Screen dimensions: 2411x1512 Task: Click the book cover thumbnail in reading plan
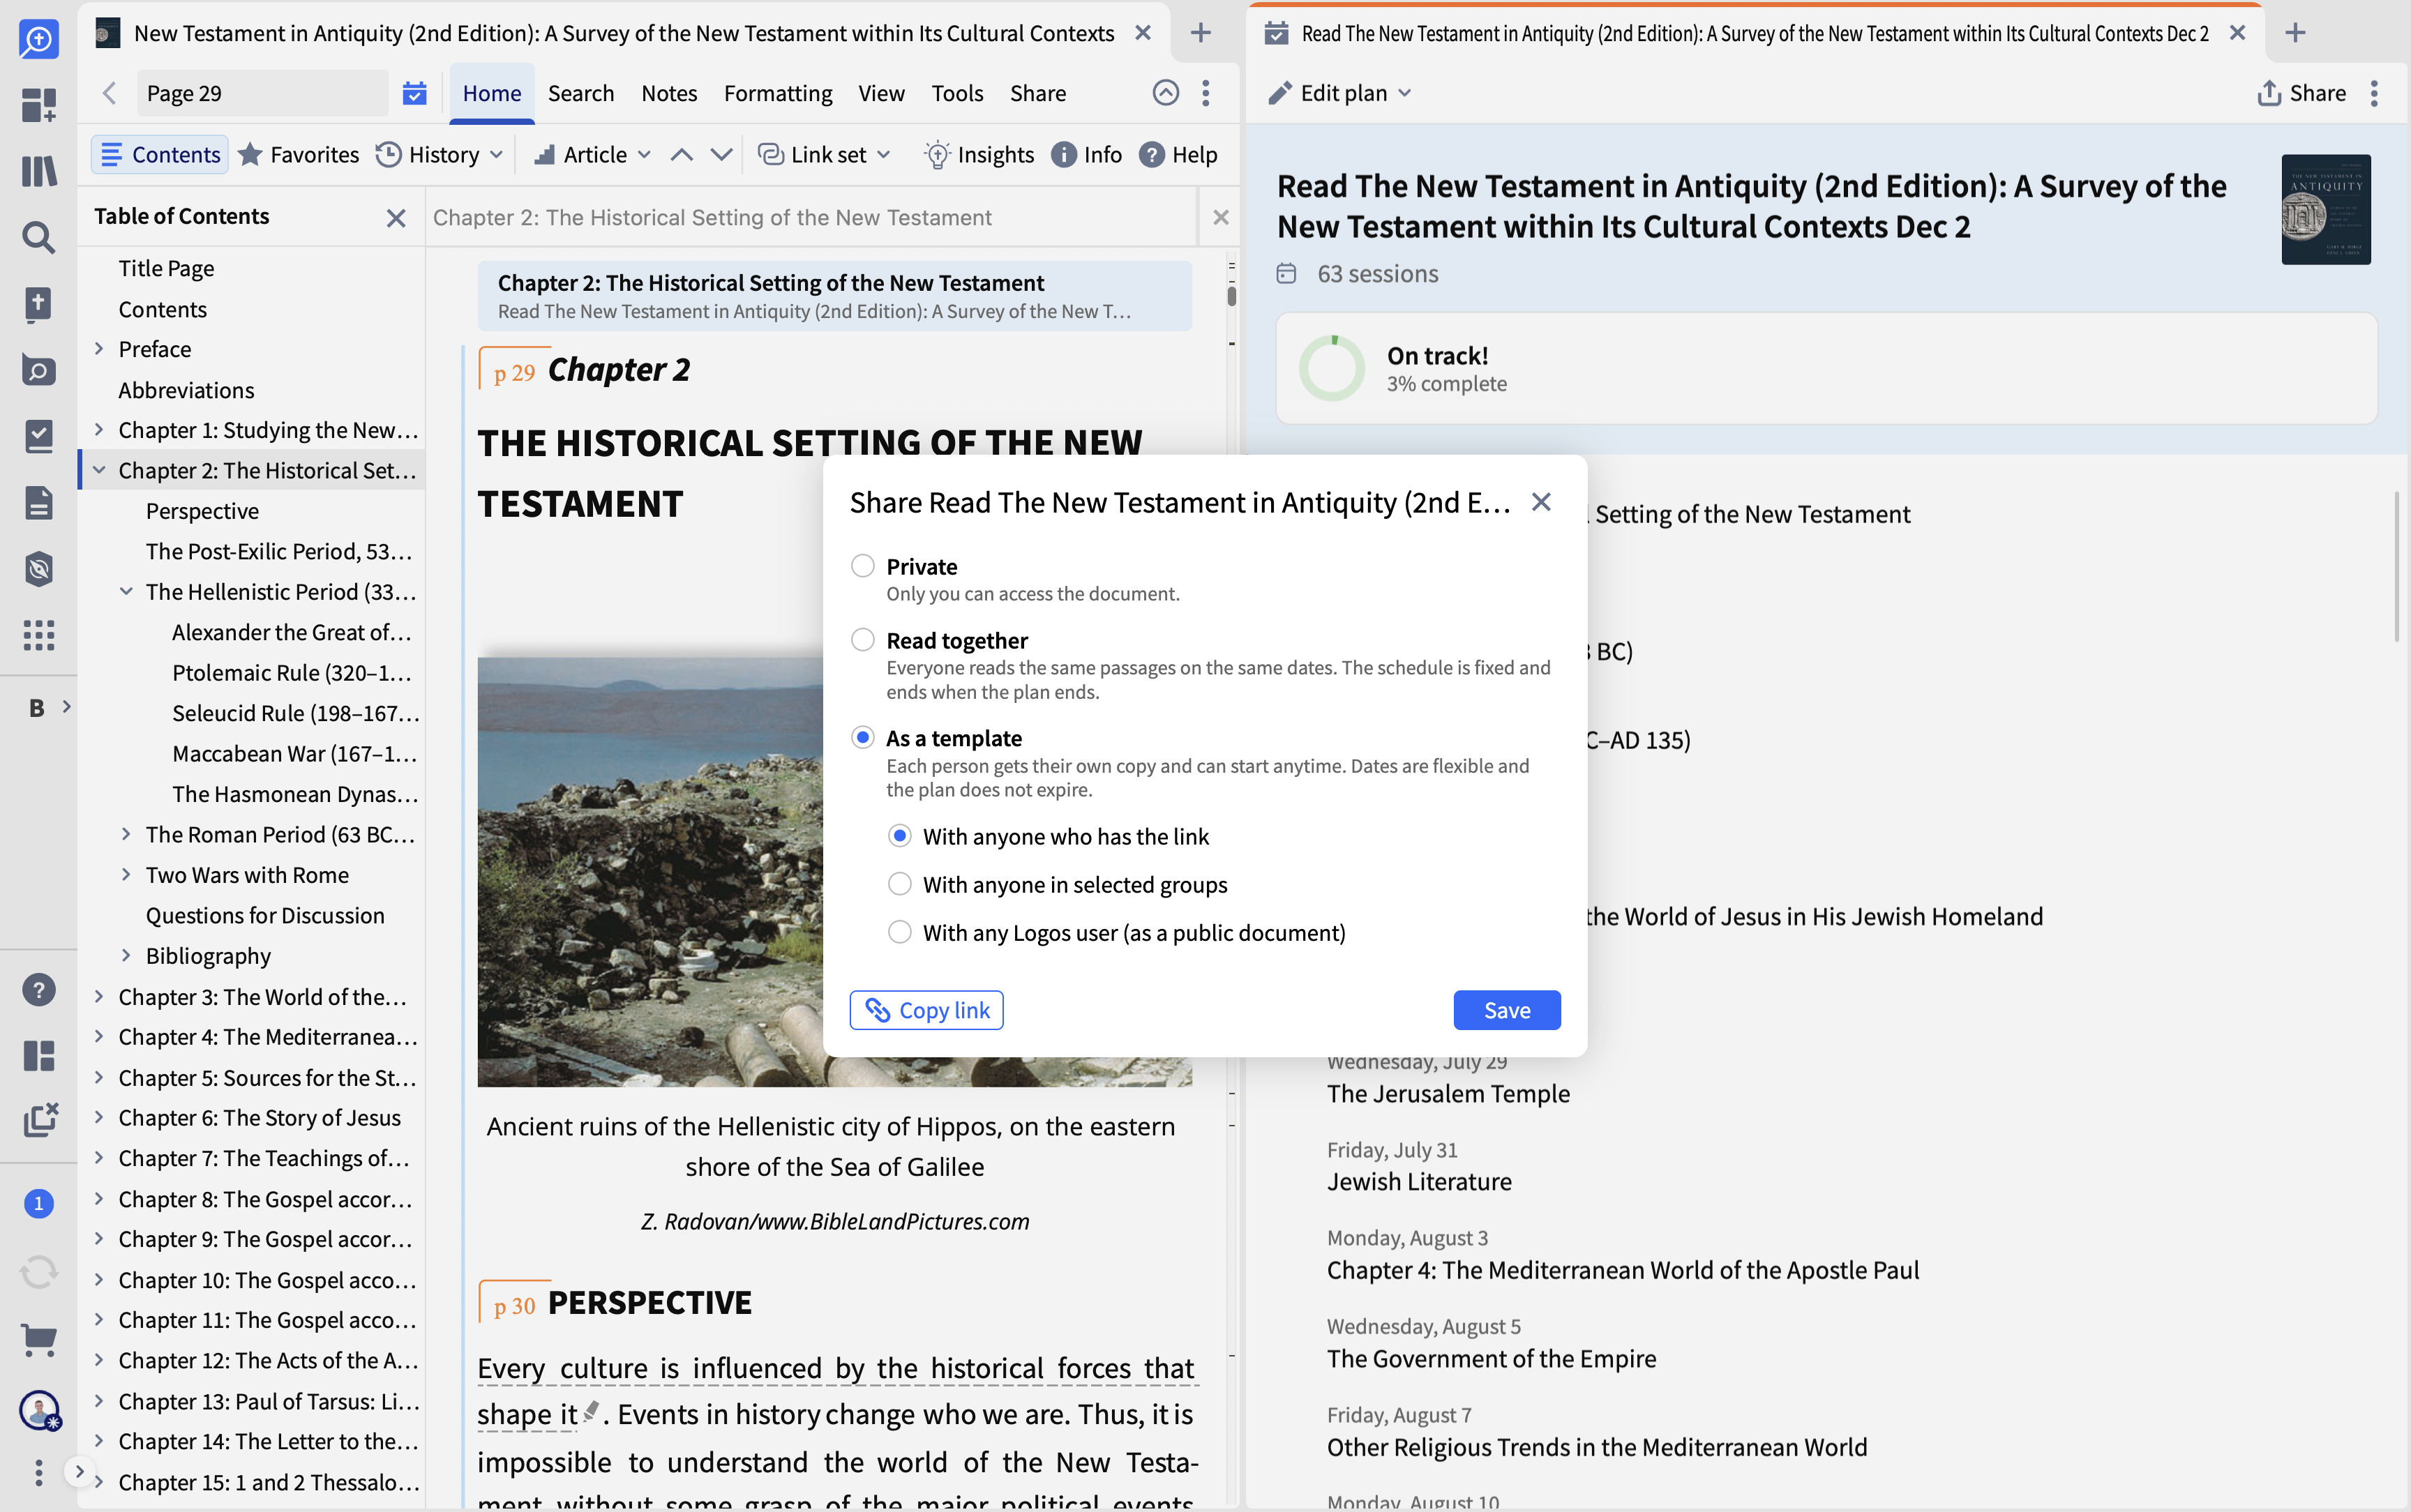[2325, 209]
